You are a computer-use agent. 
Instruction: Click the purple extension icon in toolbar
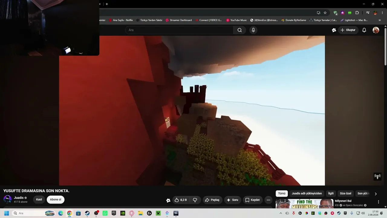click(x=343, y=13)
